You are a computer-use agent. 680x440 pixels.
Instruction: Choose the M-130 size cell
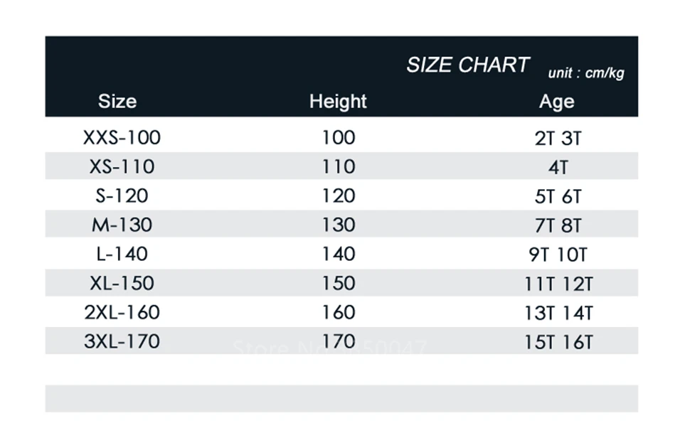pos(122,225)
